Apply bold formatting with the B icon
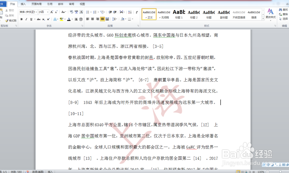 21,19
